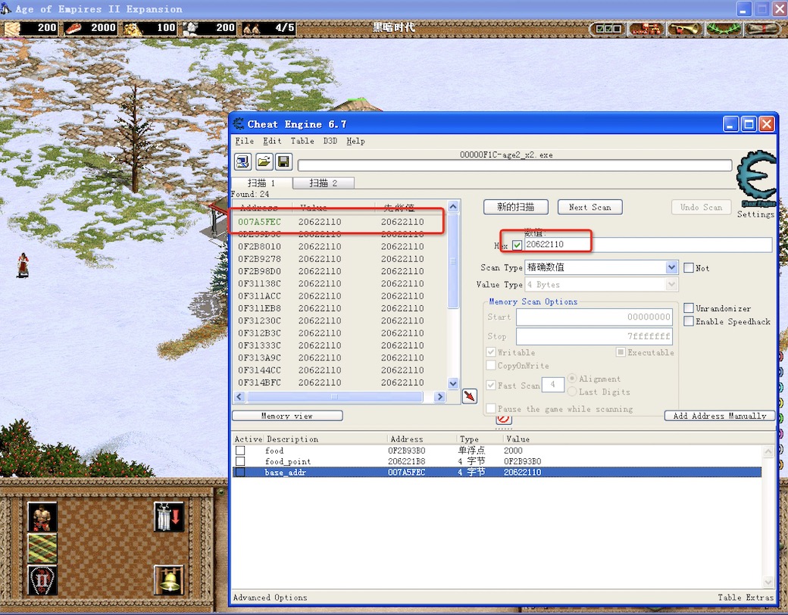Click the gold resource icon

pyautogui.click(x=133, y=29)
